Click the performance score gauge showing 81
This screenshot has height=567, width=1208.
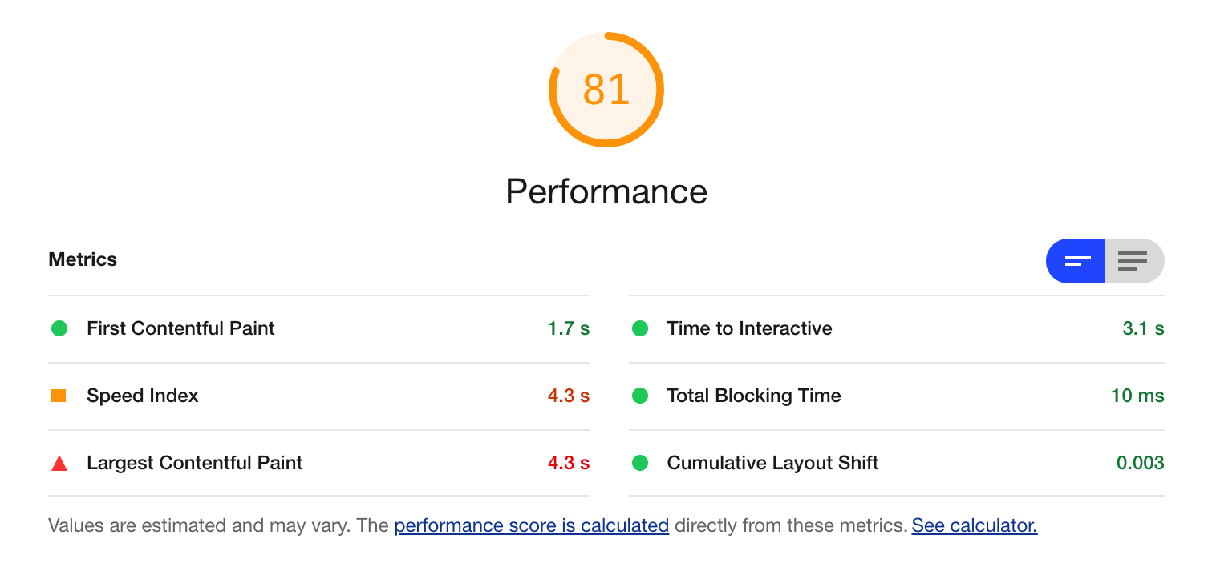pyautogui.click(x=606, y=90)
